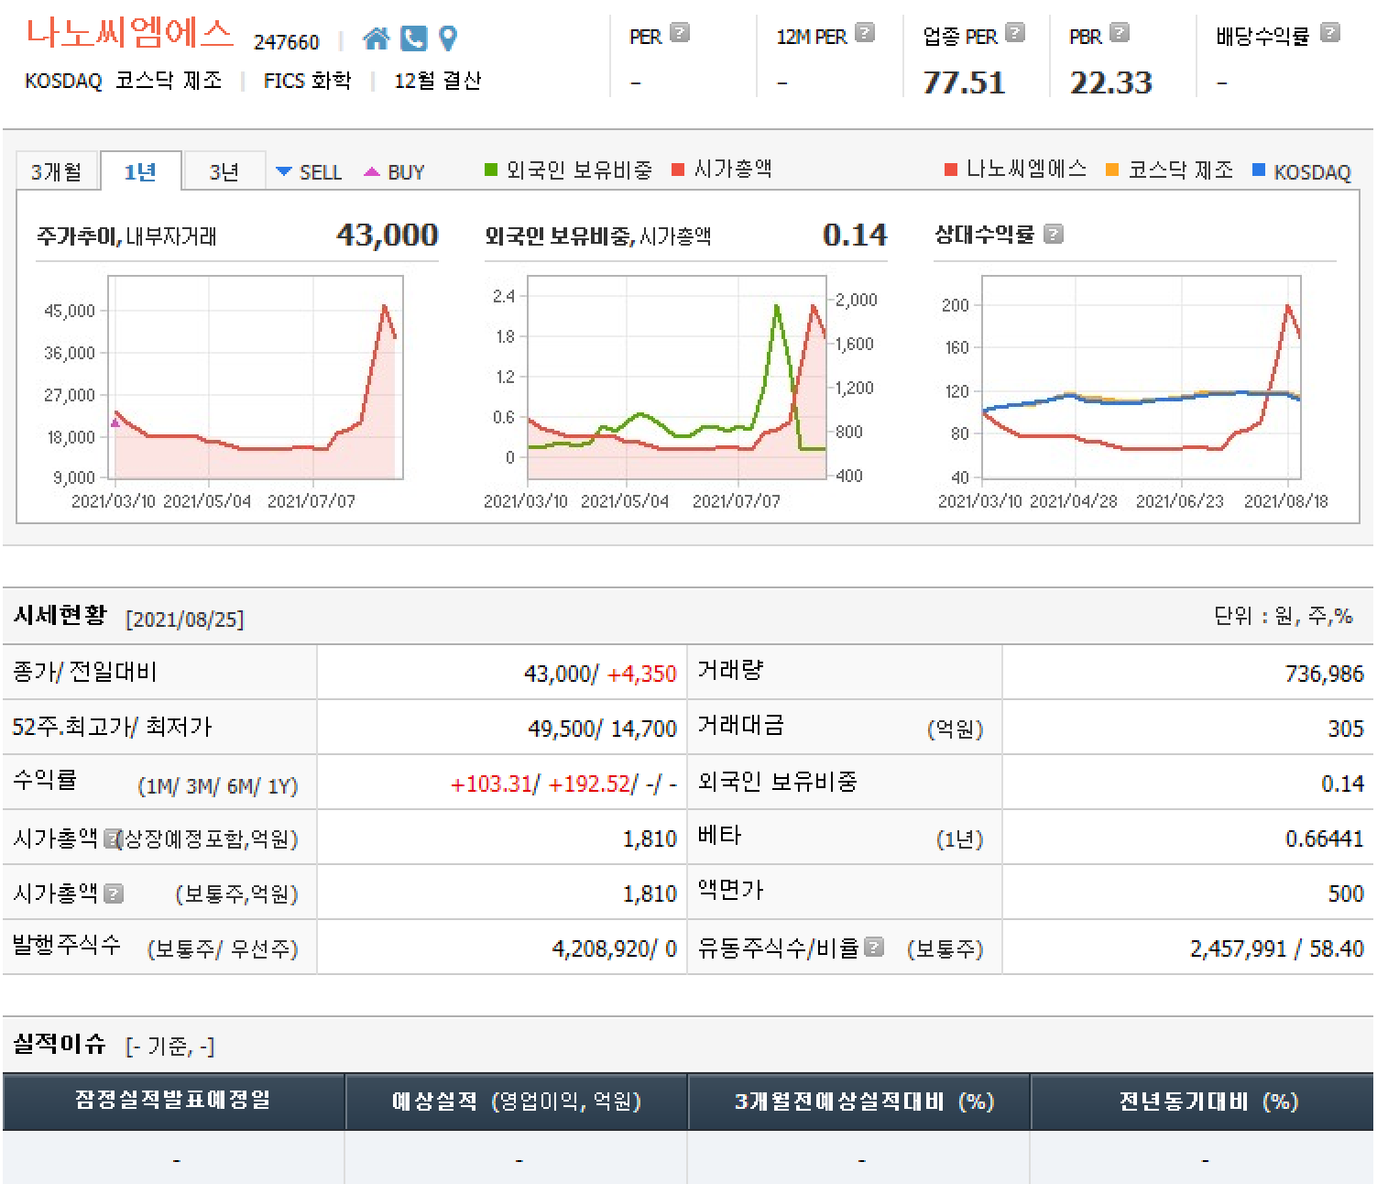This screenshot has height=1184, width=1377.
Task: Click the KOSDAQ 코스닥 제조 classification text
Action: click(x=124, y=81)
